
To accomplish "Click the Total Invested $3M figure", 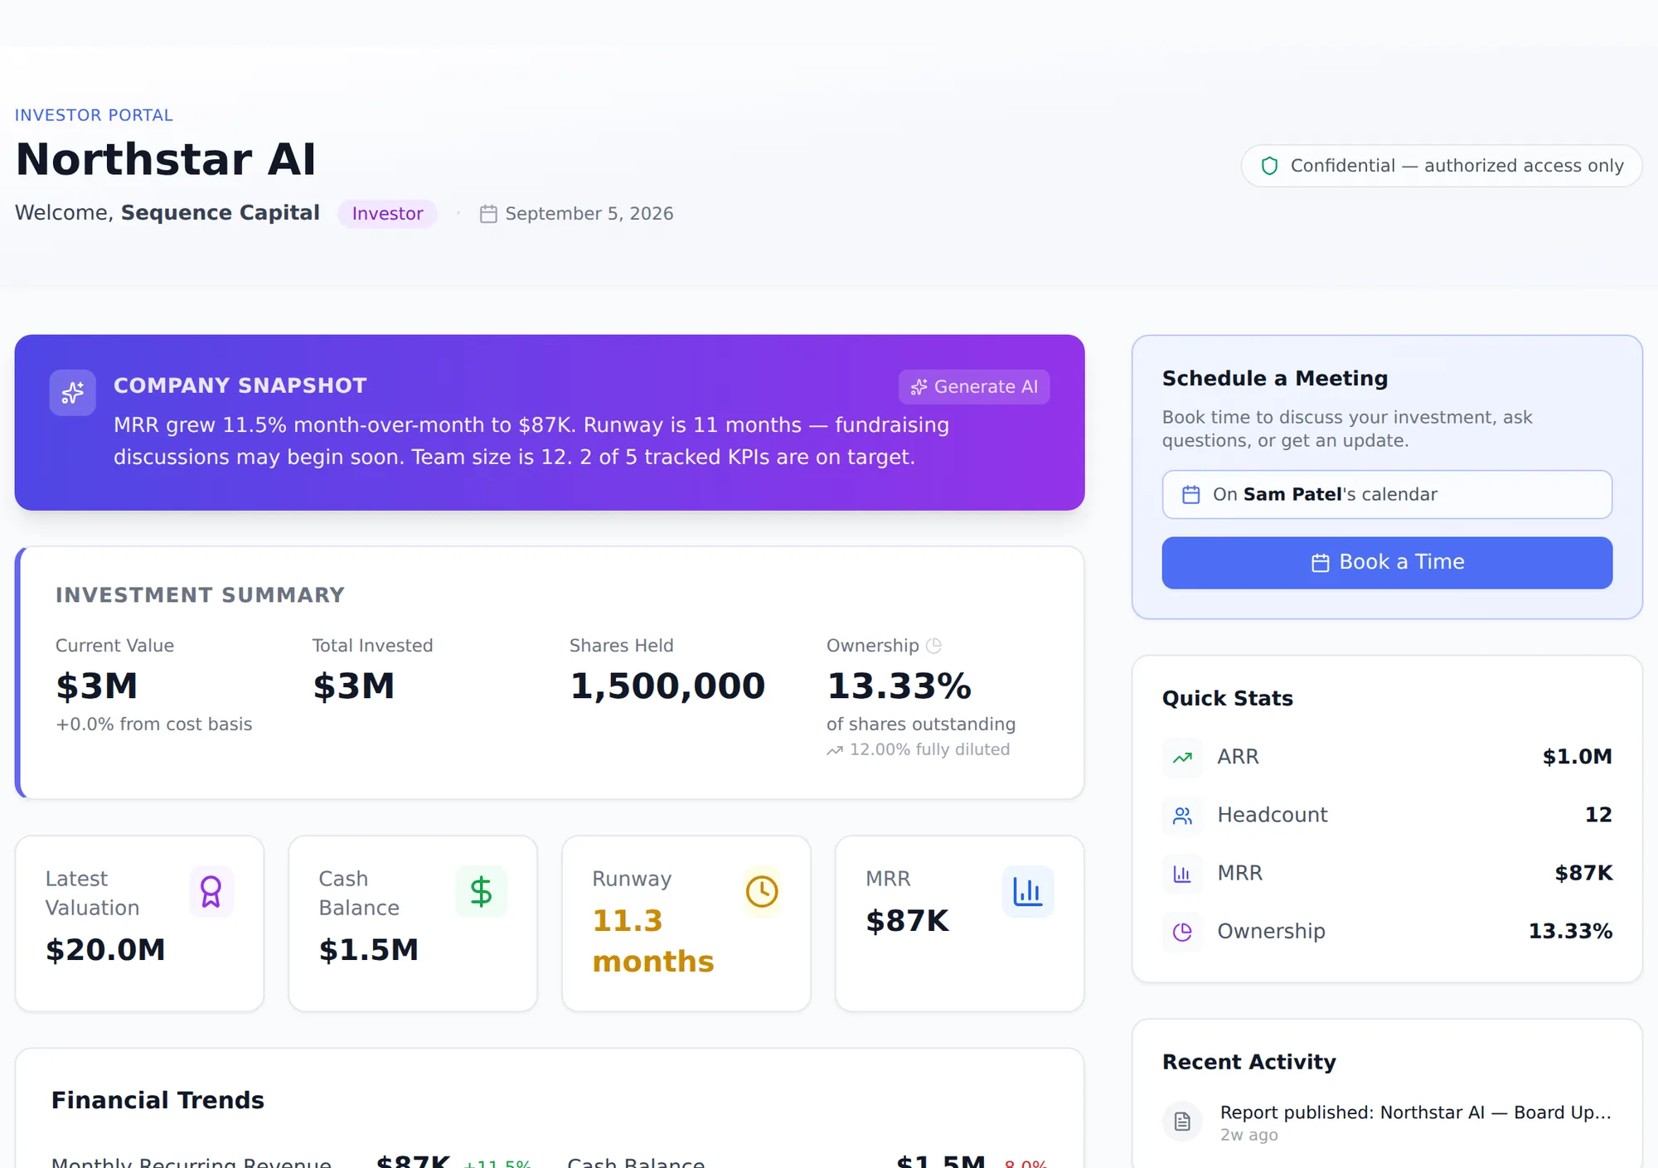I will pos(354,686).
